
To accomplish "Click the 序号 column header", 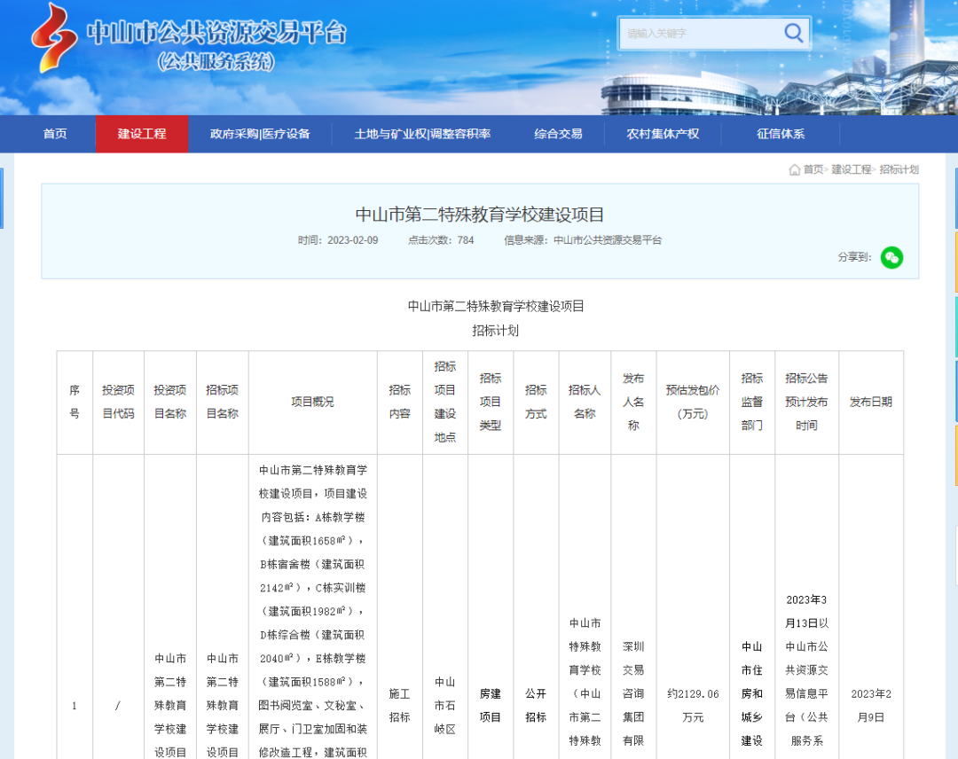I will point(75,402).
